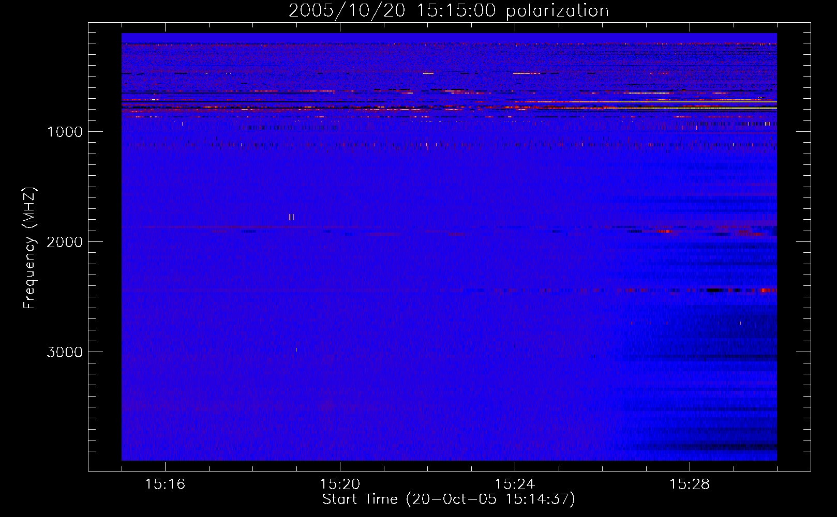Click the 1000 MHz axis tick label

click(65, 132)
